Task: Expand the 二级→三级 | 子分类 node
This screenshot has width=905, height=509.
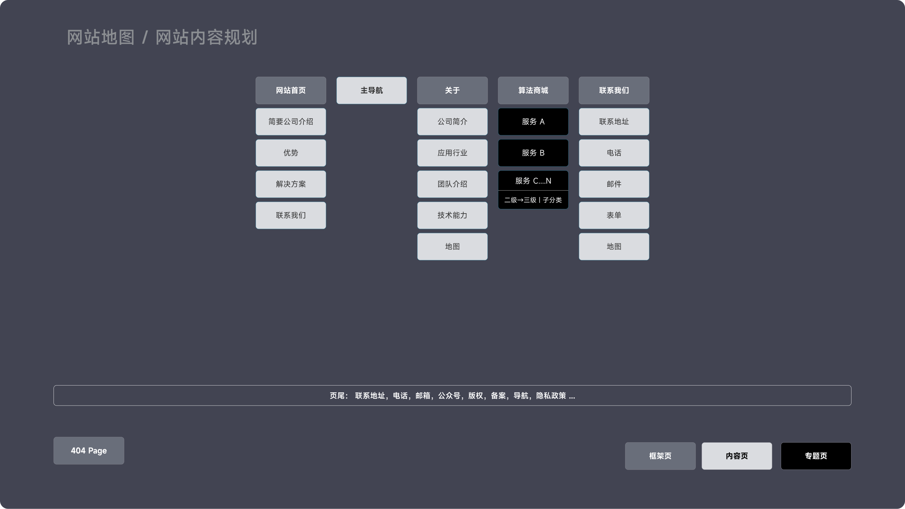Action: [533, 200]
